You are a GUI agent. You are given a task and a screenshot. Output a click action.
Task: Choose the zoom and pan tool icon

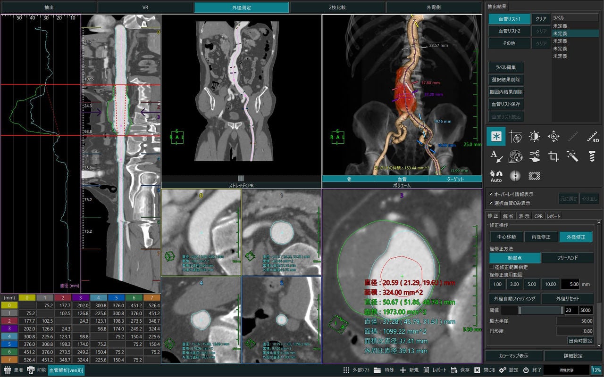[554, 137]
